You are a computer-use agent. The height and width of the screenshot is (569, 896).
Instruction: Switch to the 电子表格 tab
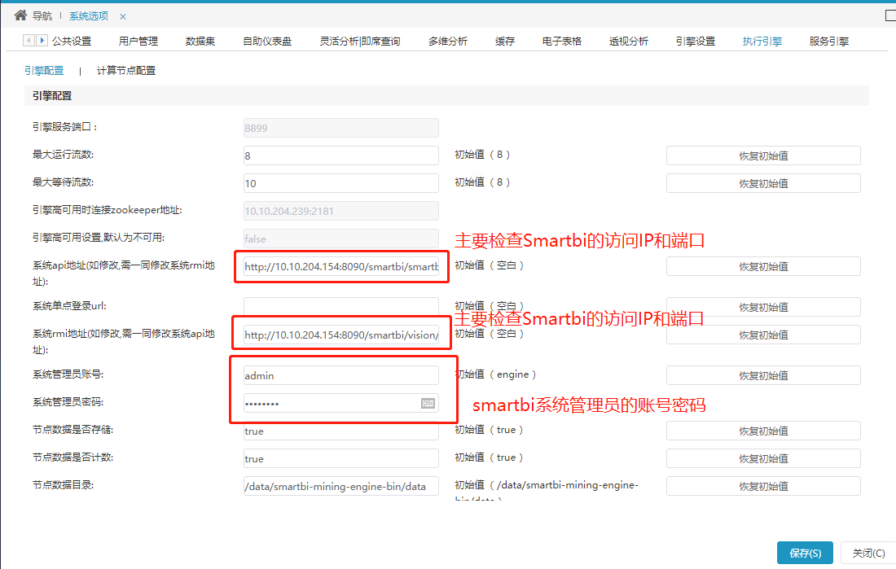pyautogui.click(x=562, y=42)
